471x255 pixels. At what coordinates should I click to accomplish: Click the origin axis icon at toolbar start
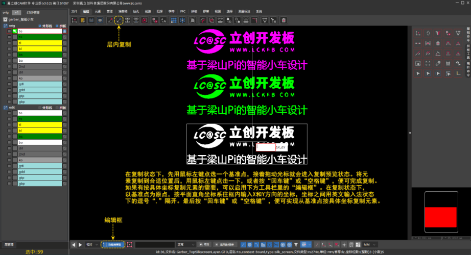coord(74,20)
